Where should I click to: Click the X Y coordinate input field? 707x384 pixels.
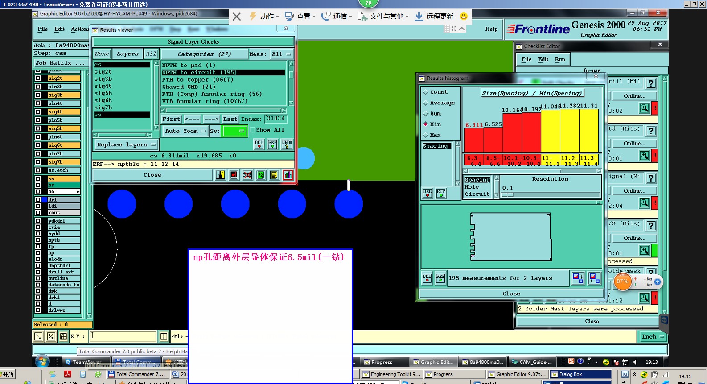123,336
